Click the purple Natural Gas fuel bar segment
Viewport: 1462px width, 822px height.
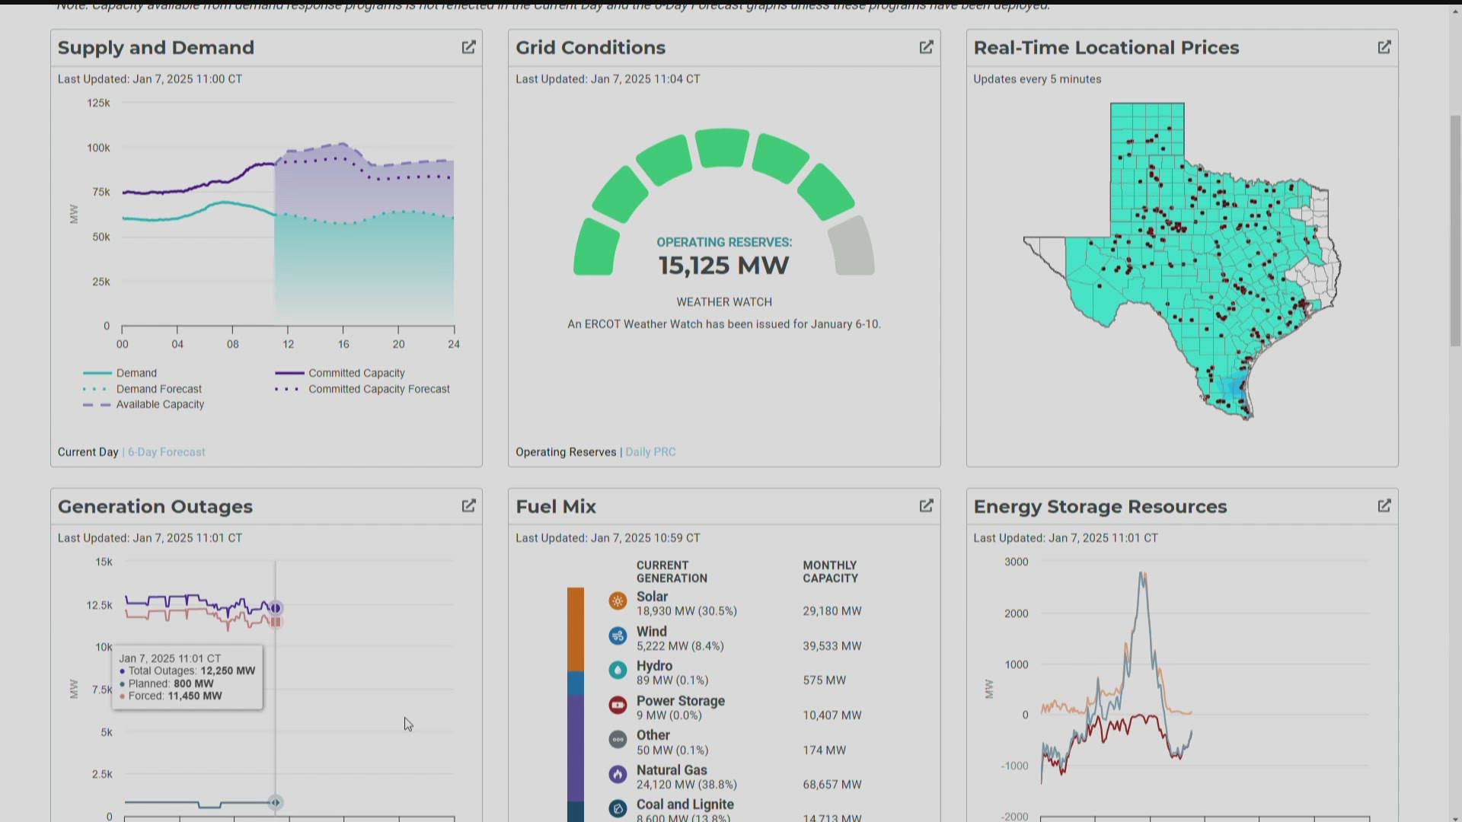click(x=576, y=747)
